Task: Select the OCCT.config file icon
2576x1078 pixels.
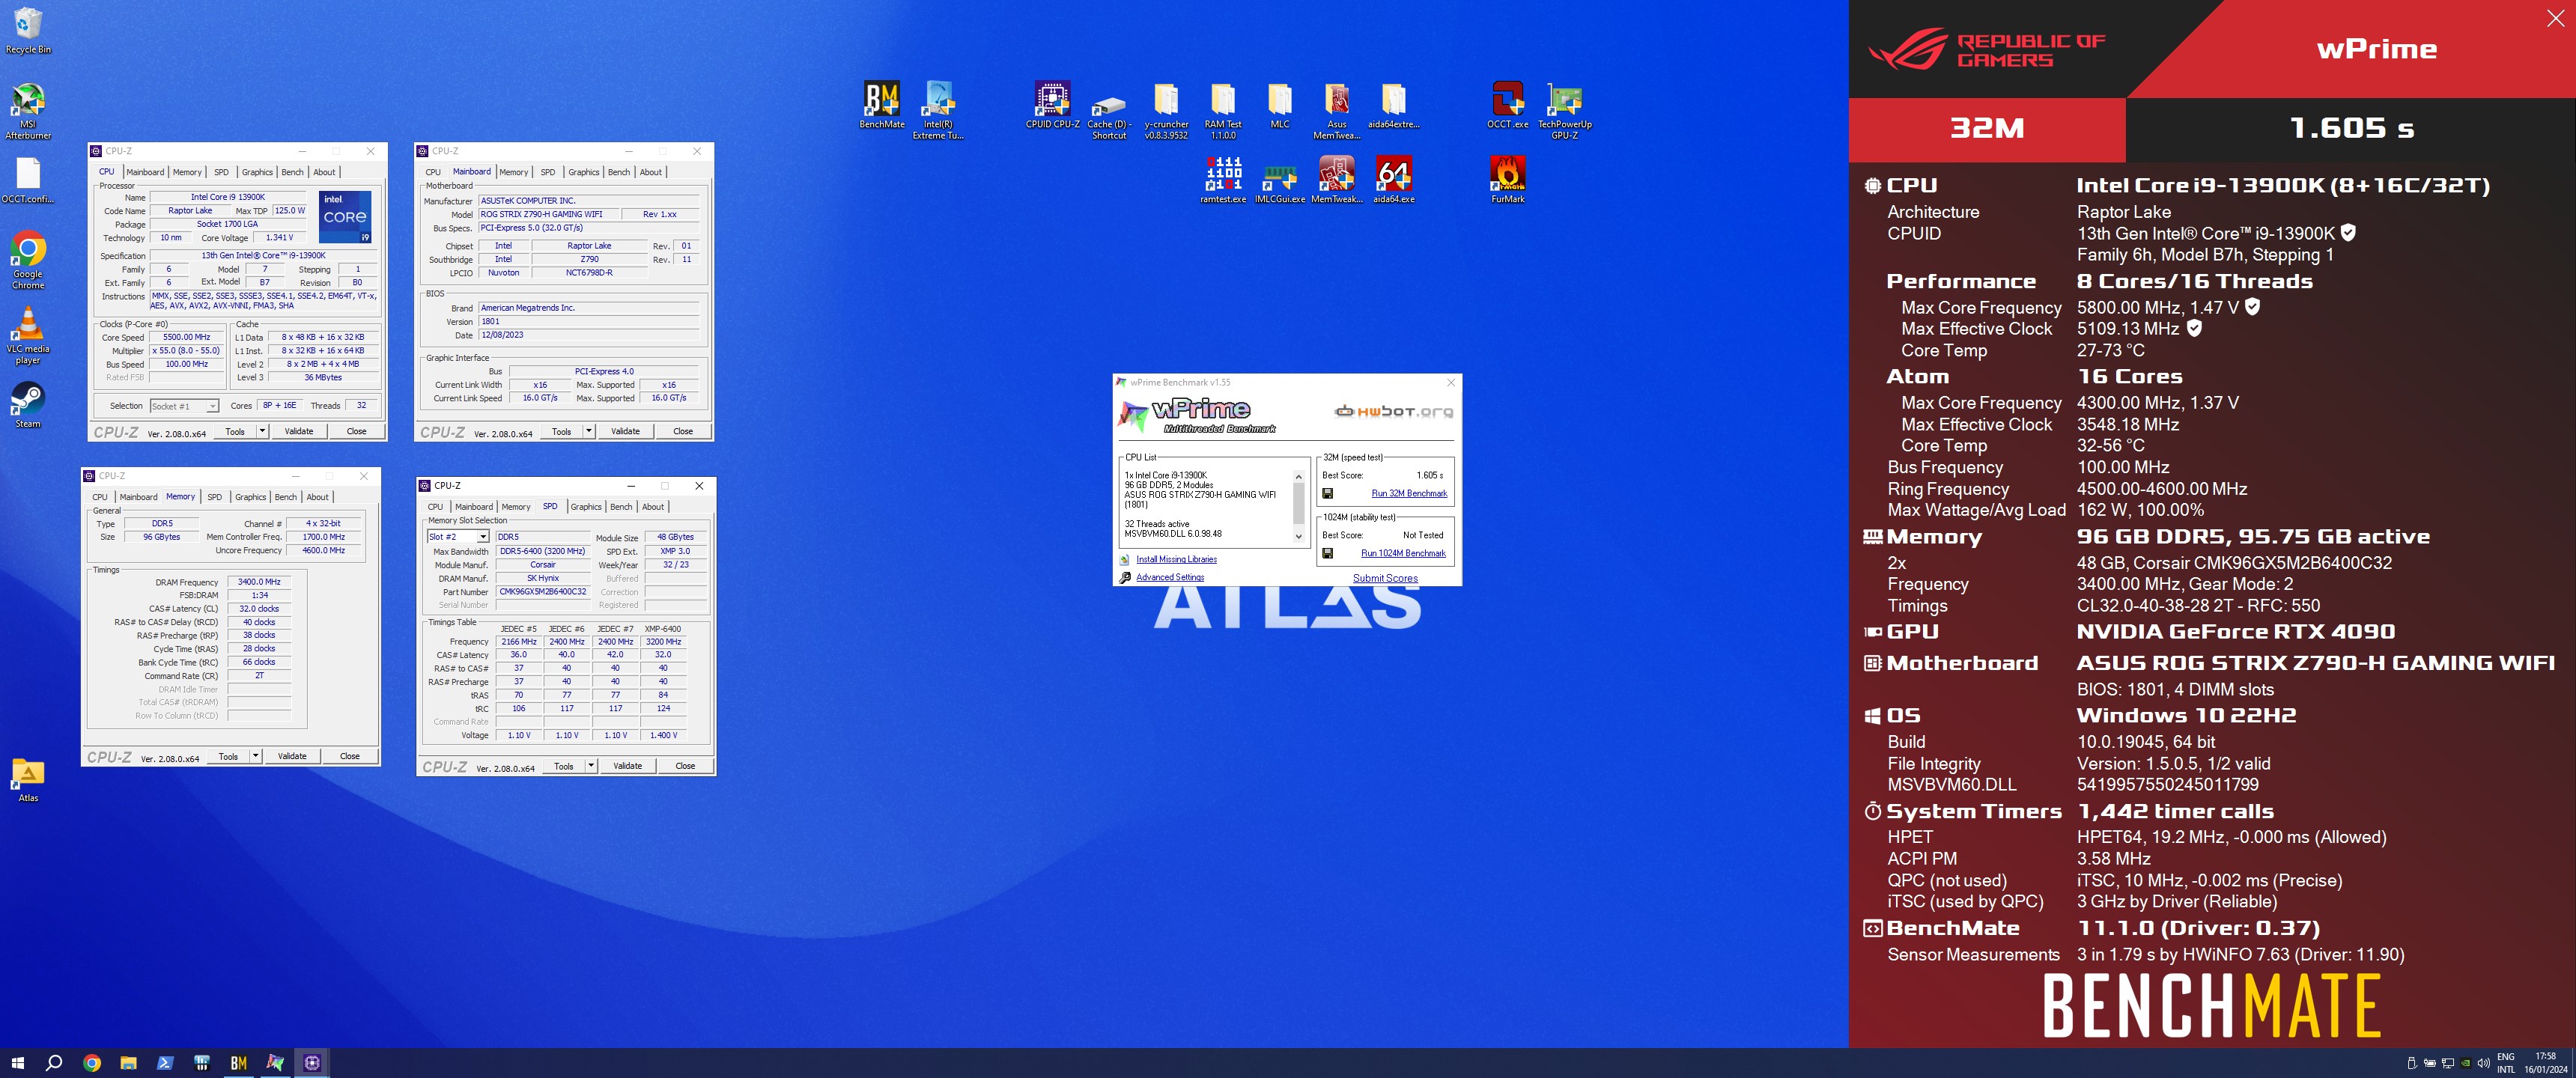Action: pyautogui.click(x=28, y=180)
